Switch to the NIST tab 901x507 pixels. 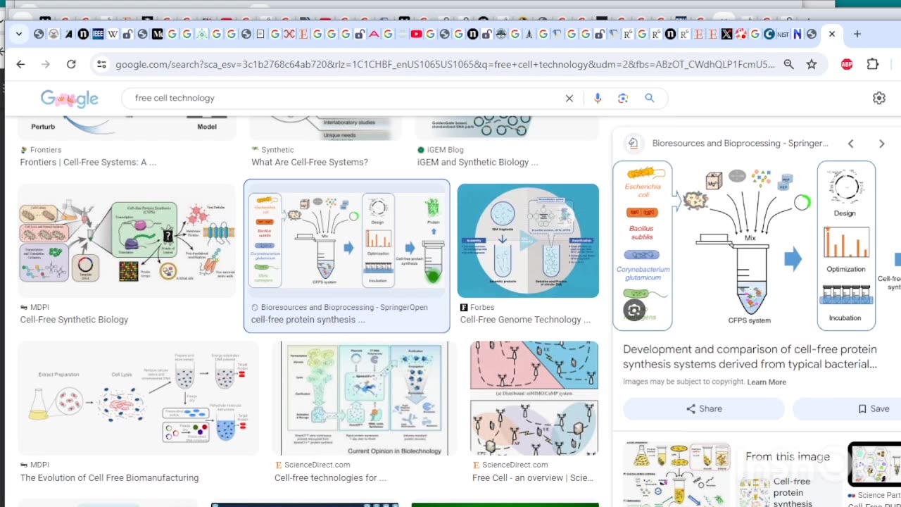(783, 34)
